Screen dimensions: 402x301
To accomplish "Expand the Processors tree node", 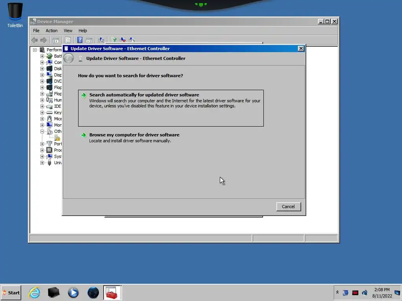I will pos(42,150).
